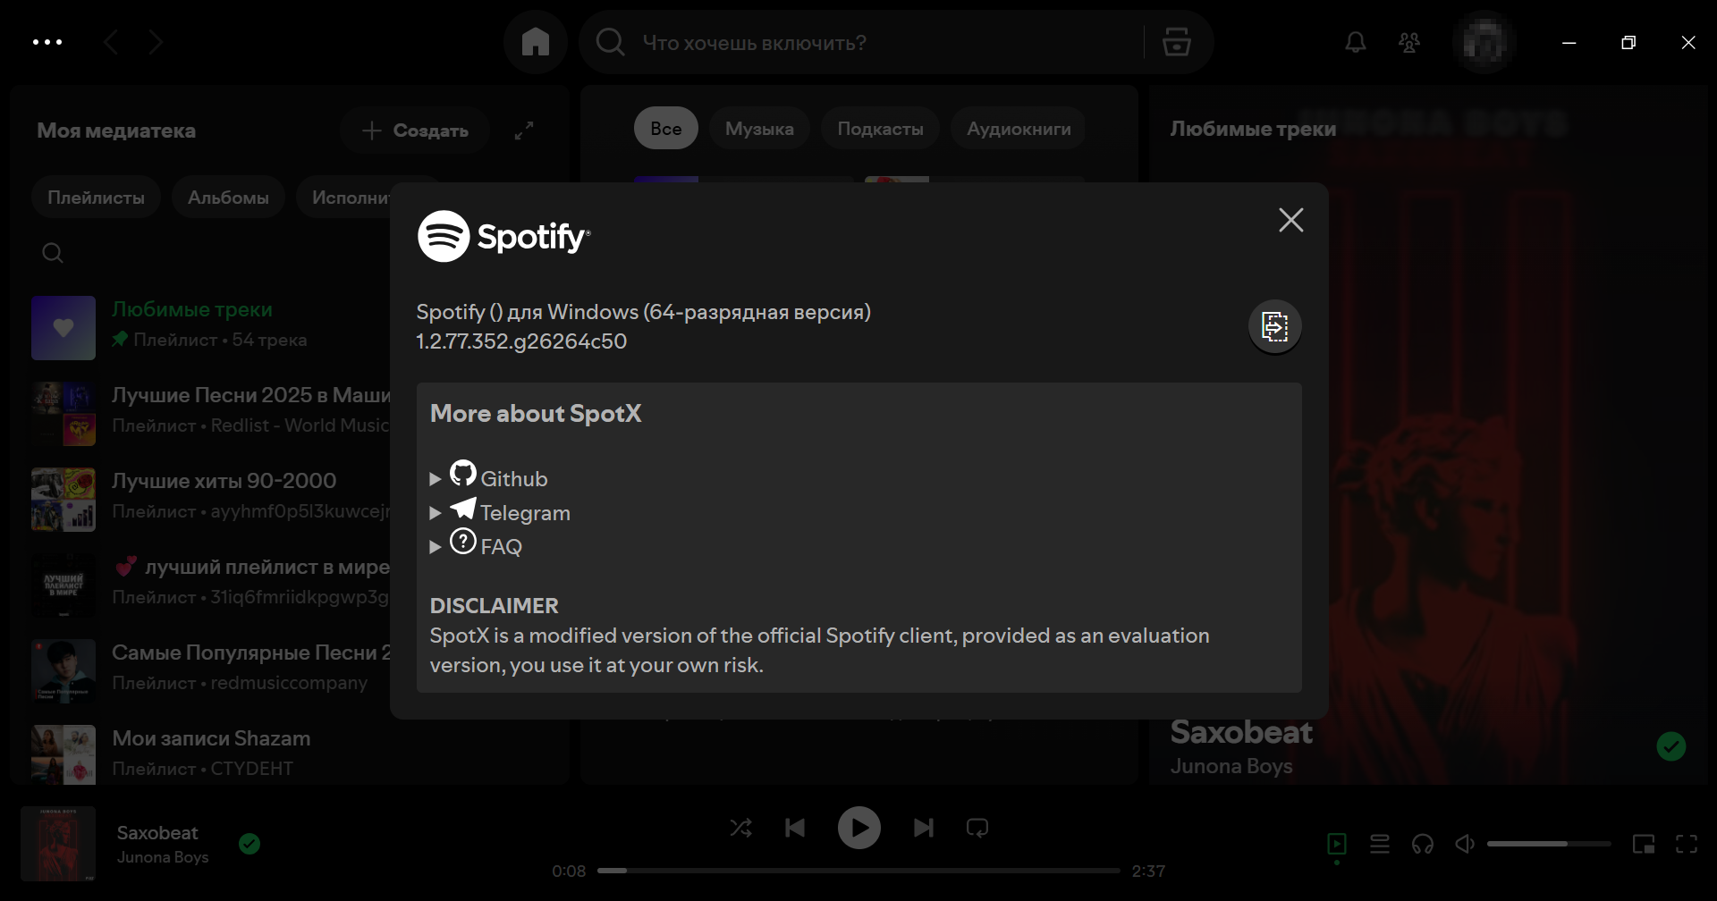Click the Создать button

(x=415, y=131)
